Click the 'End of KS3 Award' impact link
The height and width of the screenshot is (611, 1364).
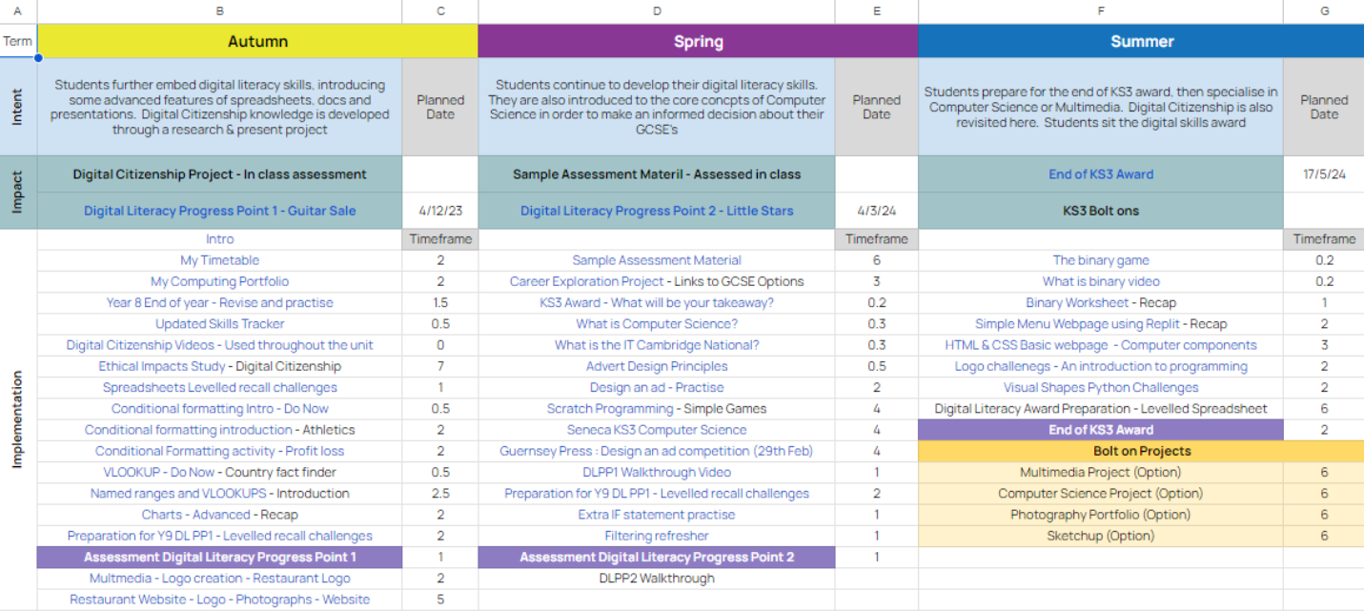pyautogui.click(x=1100, y=174)
